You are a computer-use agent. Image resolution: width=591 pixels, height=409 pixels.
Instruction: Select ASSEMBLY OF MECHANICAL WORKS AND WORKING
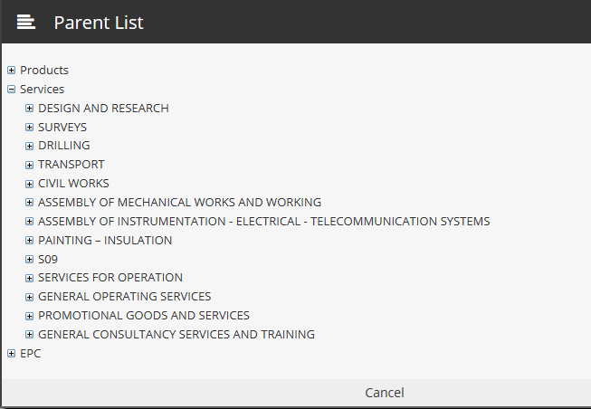pyautogui.click(x=179, y=203)
